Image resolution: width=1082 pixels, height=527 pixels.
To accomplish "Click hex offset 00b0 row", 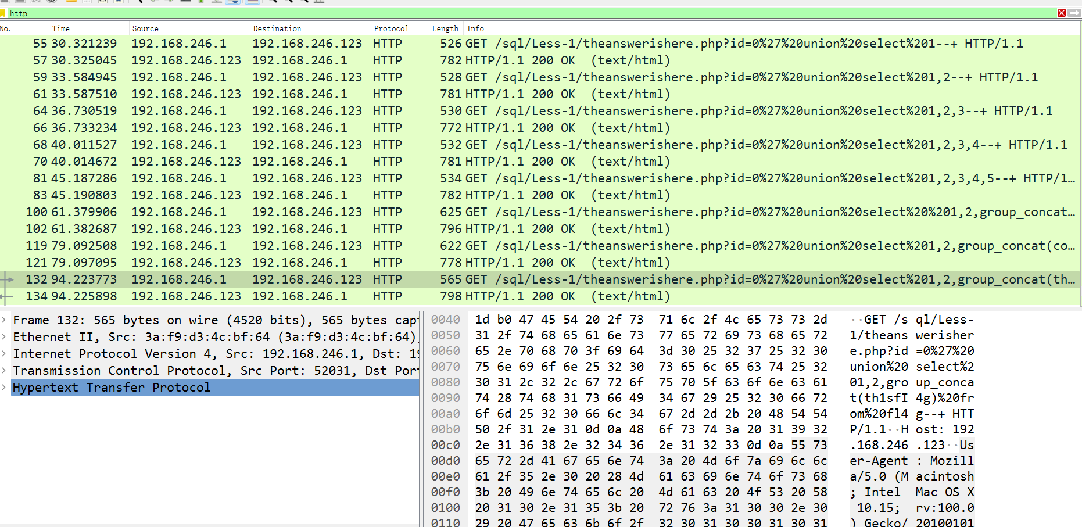I will (446, 429).
